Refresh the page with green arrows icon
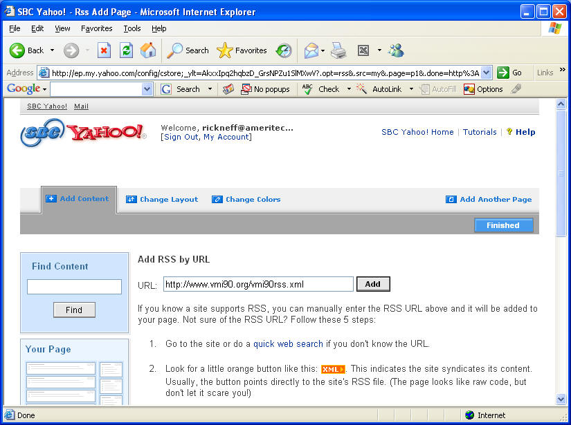This screenshot has height=425, width=571. click(126, 50)
